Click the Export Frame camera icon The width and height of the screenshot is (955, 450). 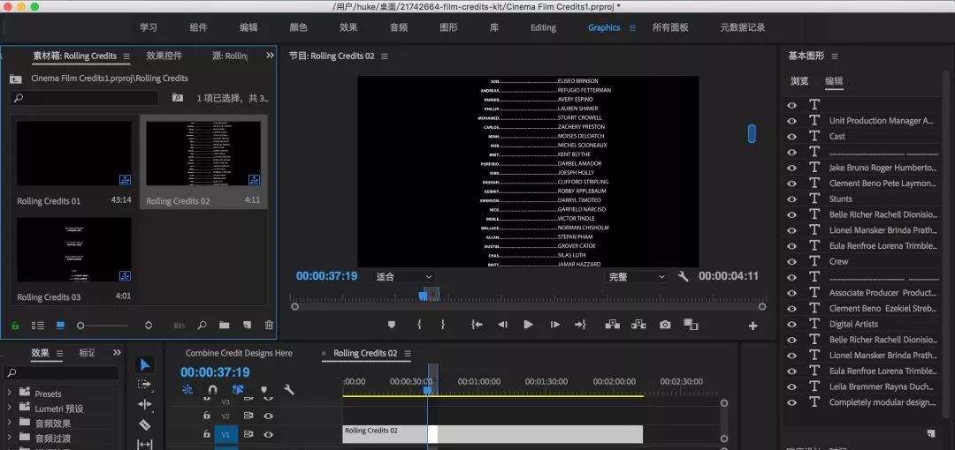click(x=665, y=325)
